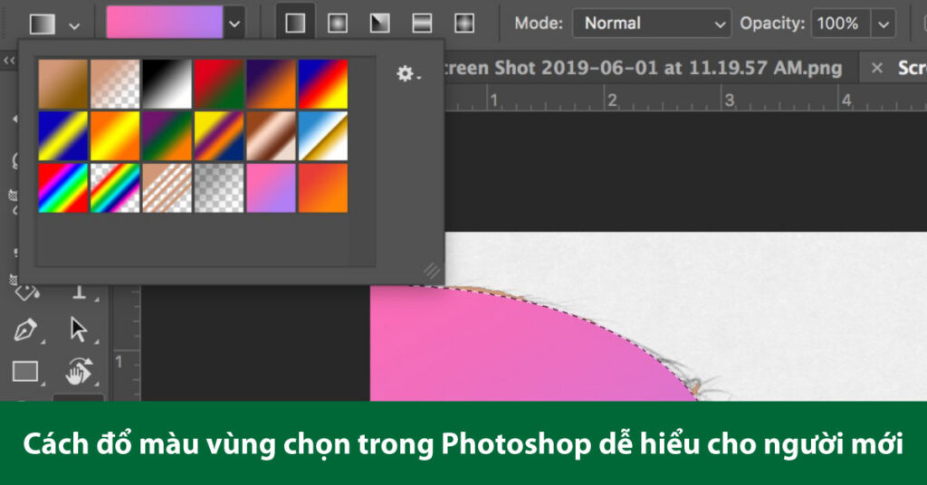The height and width of the screenshot is (485, 927).
Task: Collapse the toolbar with double-arrow icon
Action: click(x=9, y=61)
